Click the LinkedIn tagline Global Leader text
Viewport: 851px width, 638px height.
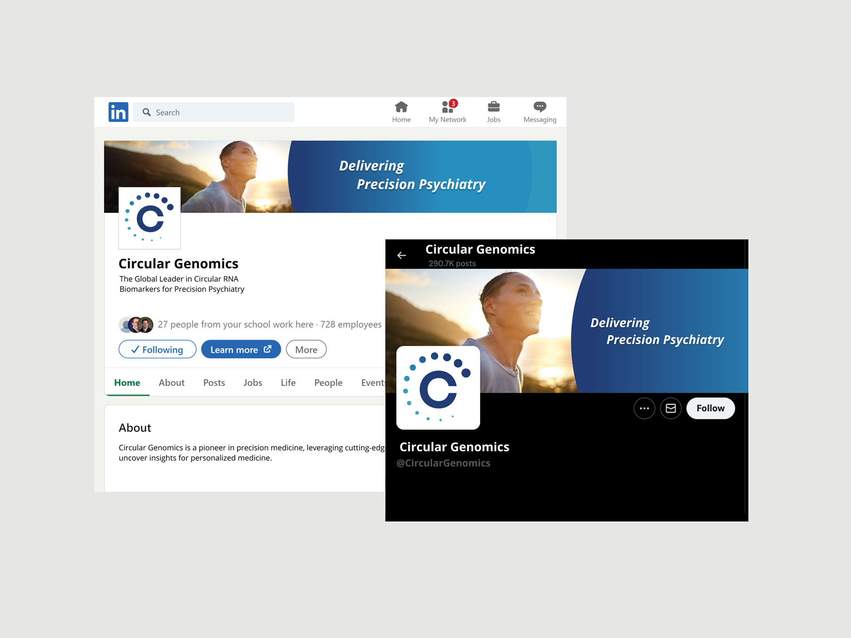click(x=182, y=284)
